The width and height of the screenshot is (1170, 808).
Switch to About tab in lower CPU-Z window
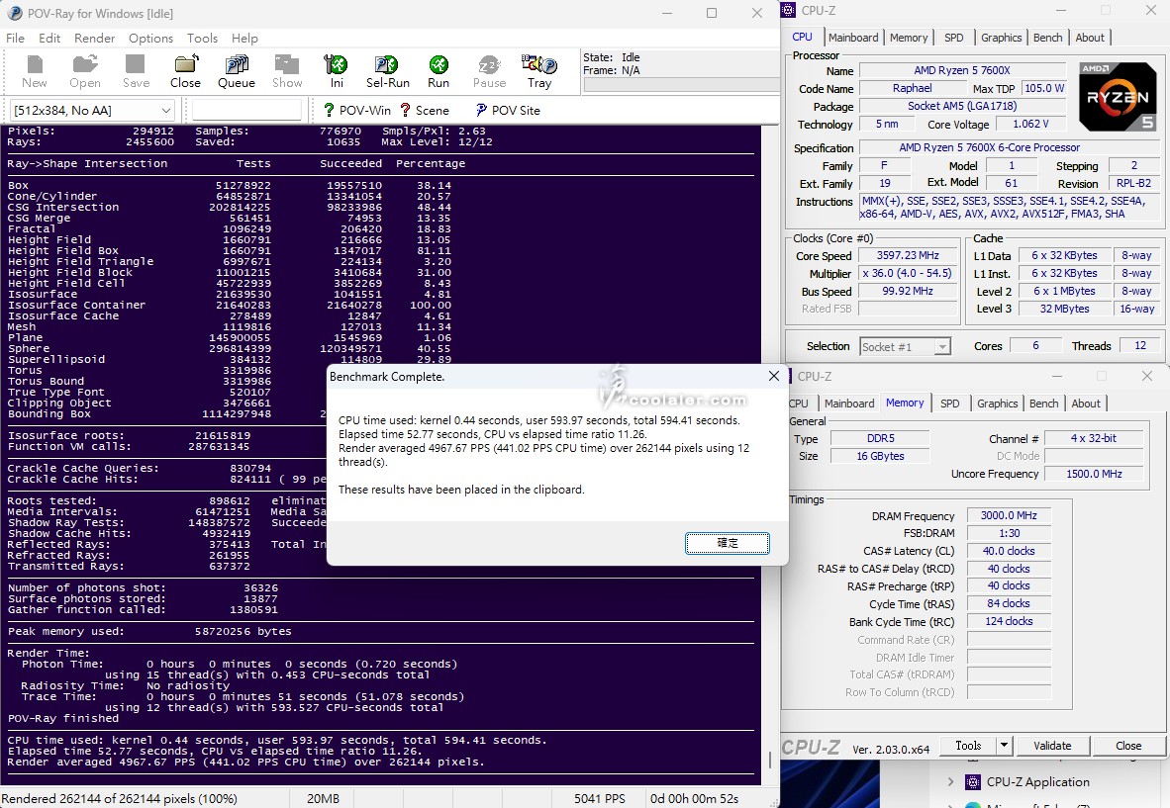(1086, 404)
